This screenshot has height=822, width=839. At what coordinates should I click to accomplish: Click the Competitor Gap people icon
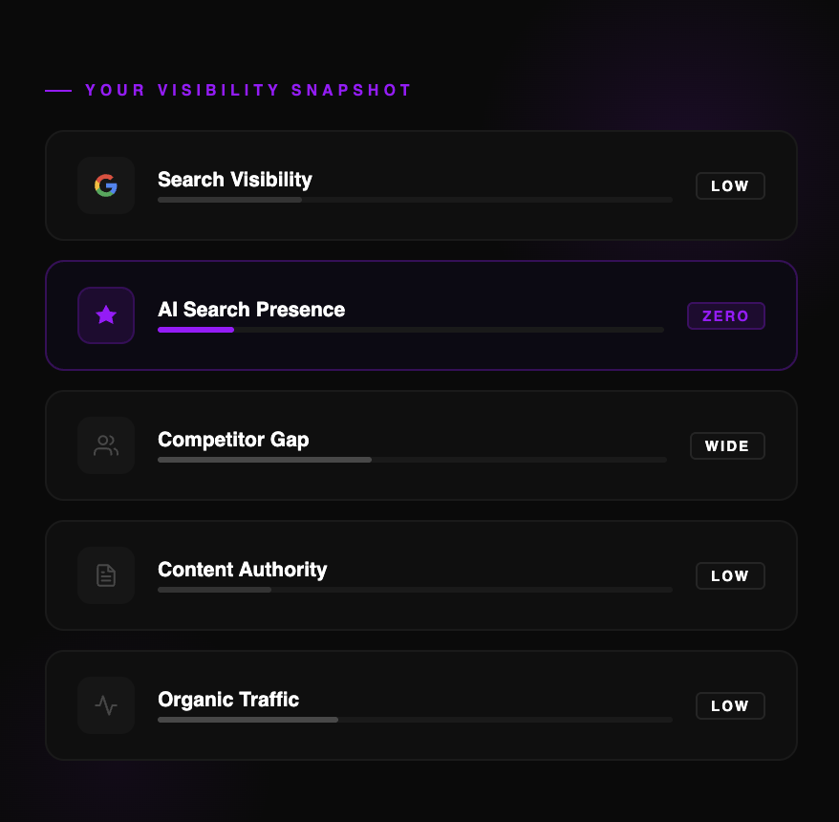tap(106, 445)
